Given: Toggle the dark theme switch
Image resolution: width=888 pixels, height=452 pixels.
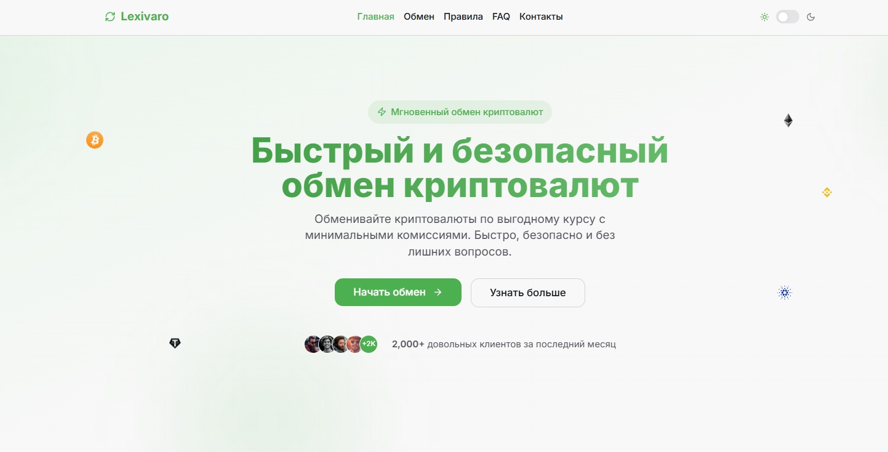Looking at the screenshot, I should coord(787,17).
